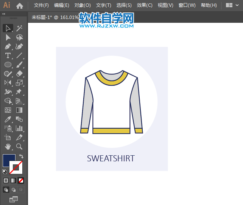243x205 pixels.
Task: Change the screen mode button
Action: coord(14,199)
